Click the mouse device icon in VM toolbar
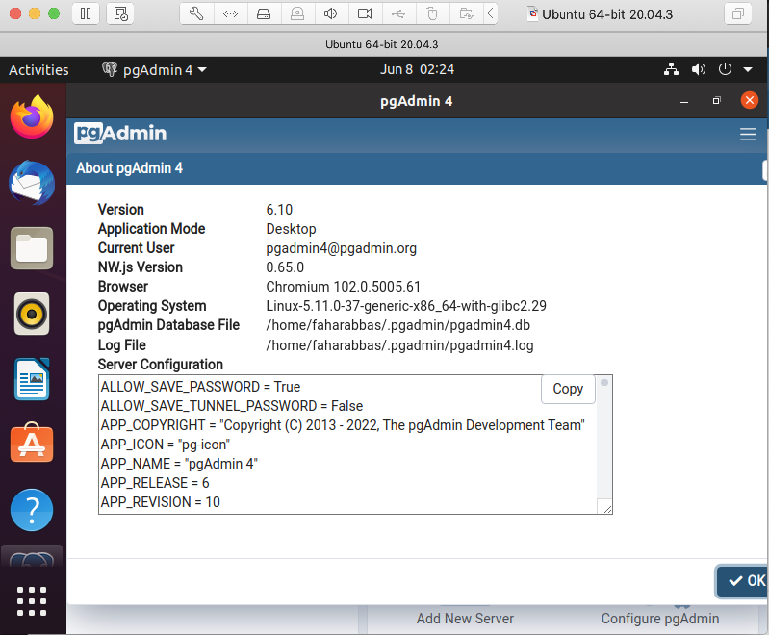 [432, 13]
